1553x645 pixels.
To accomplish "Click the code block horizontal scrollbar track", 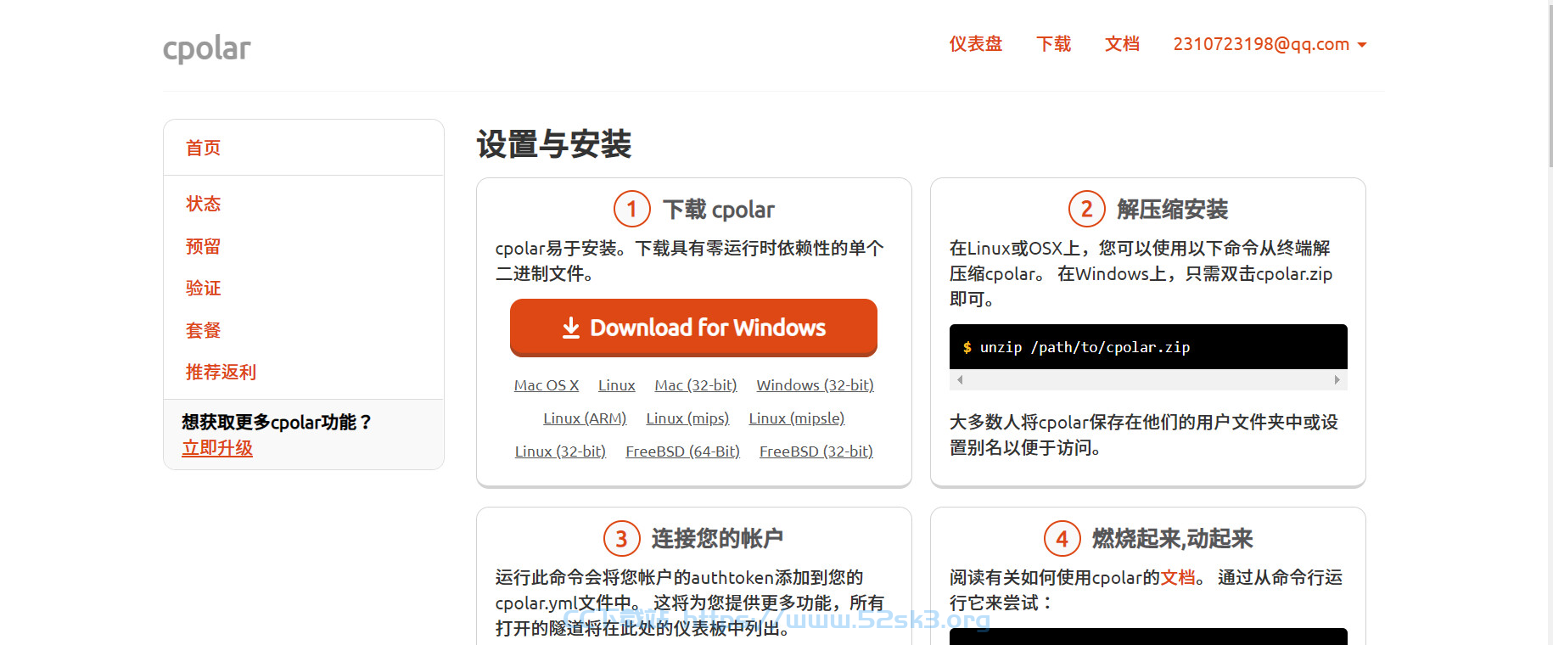I will [x=1148, y=380].
